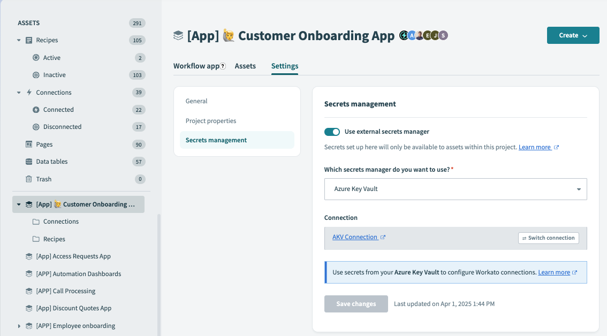The image size is (607, 336).
Task: Open the Create dropdown button
Action: [573, 35]
